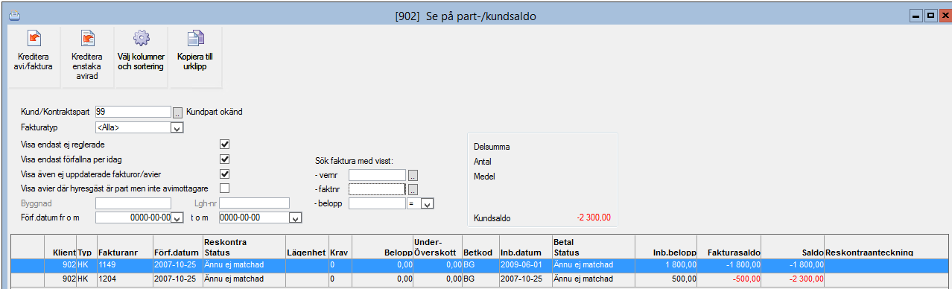Image resolution: width=952 pixels, height=289 pixels.
Task: Open the Fakturatyp dropdown
Action: 177,128
